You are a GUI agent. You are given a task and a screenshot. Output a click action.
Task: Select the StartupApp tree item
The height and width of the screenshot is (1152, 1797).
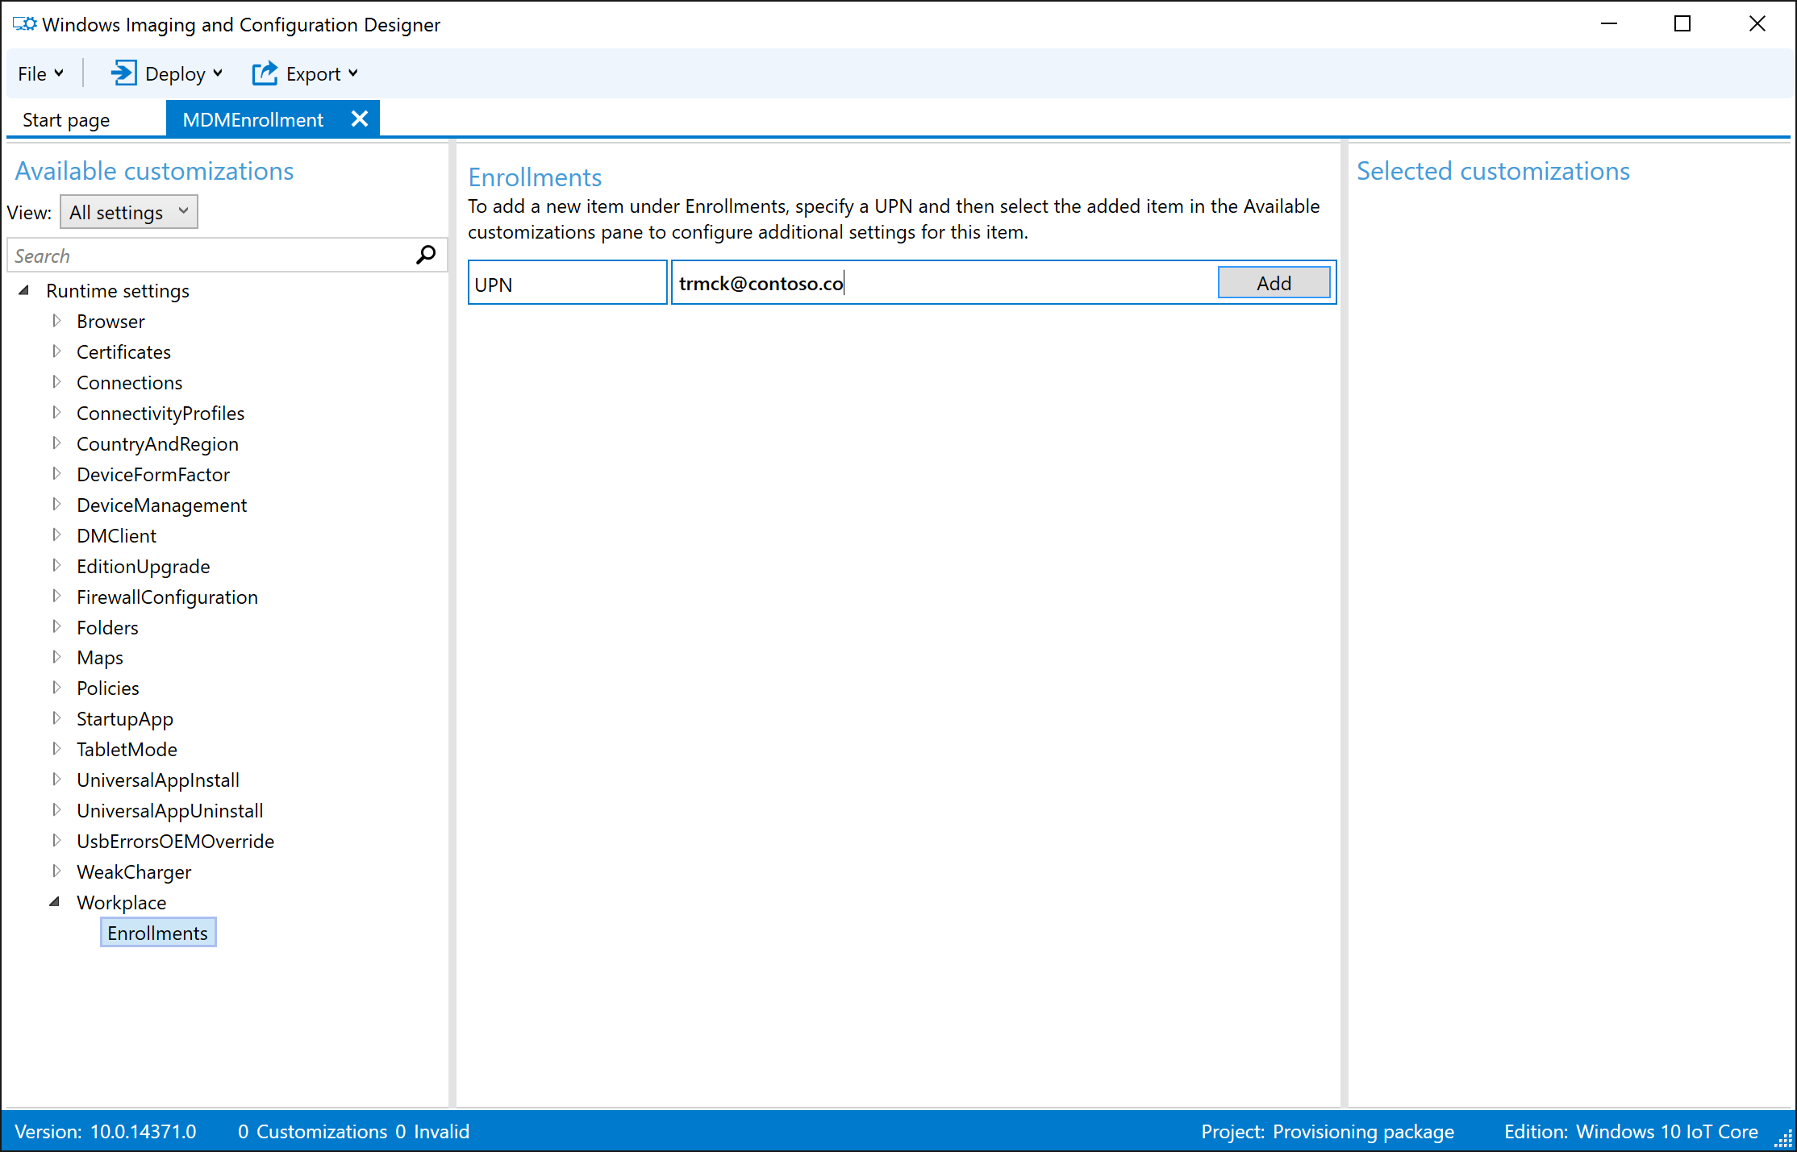(125, 718)
